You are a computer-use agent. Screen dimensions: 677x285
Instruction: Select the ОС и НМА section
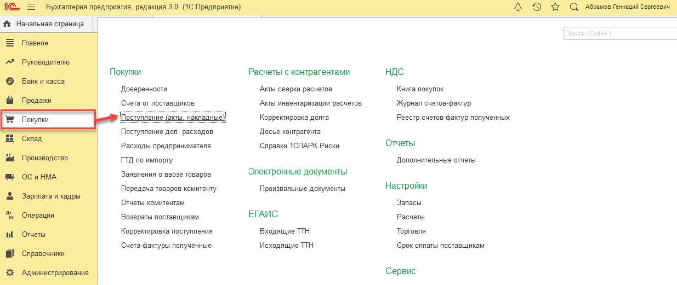point(39,177)
